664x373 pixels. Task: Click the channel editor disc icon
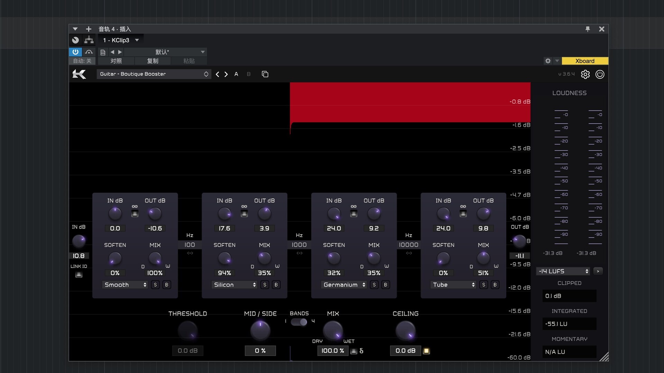pyautogui.click(x=75, y=40)
